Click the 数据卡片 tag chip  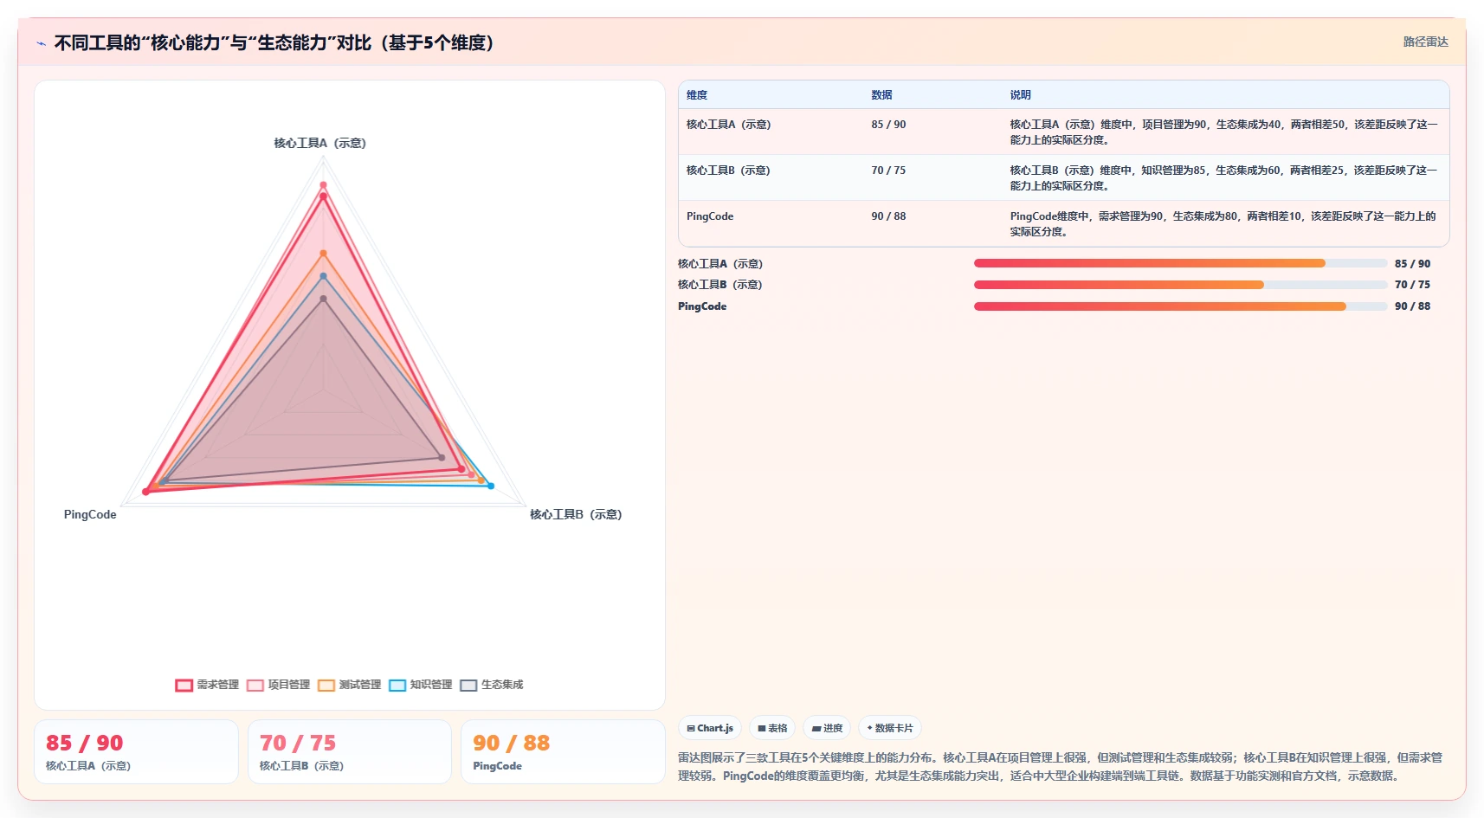point(890,728)
